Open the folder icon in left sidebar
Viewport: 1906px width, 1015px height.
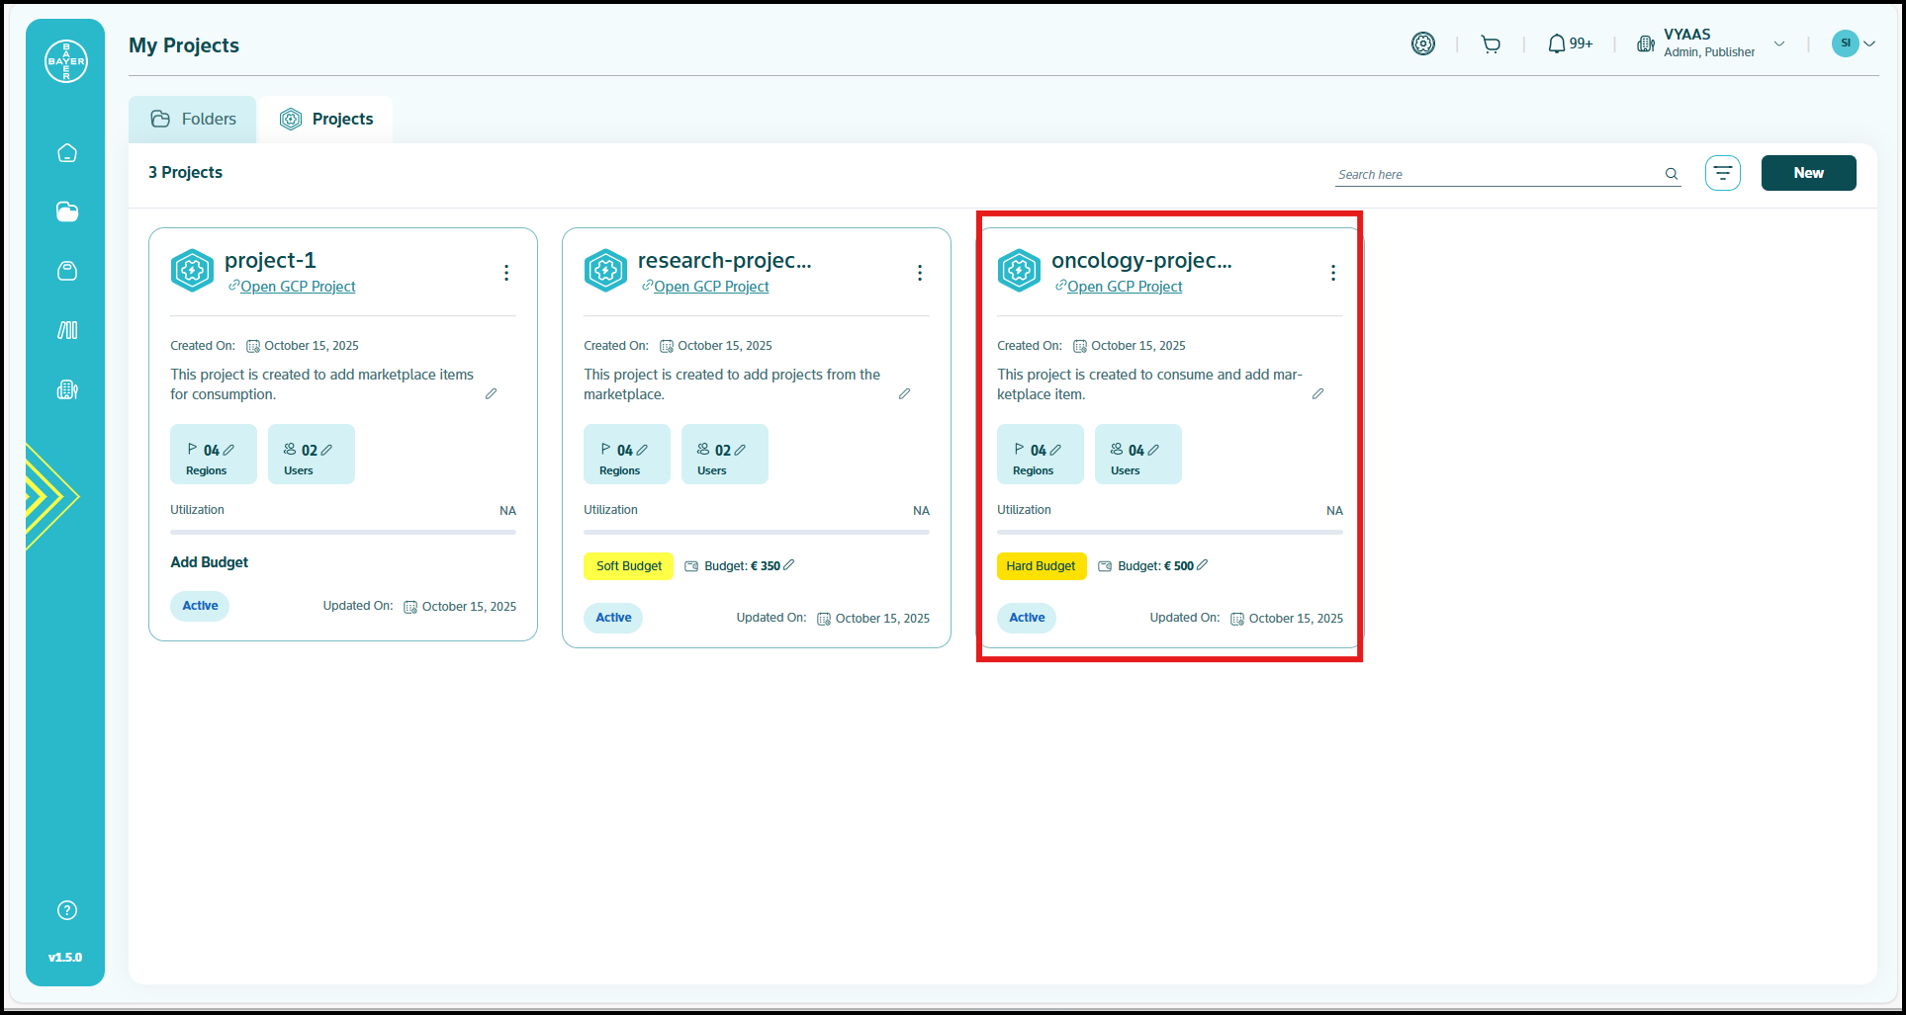point(67,211)
